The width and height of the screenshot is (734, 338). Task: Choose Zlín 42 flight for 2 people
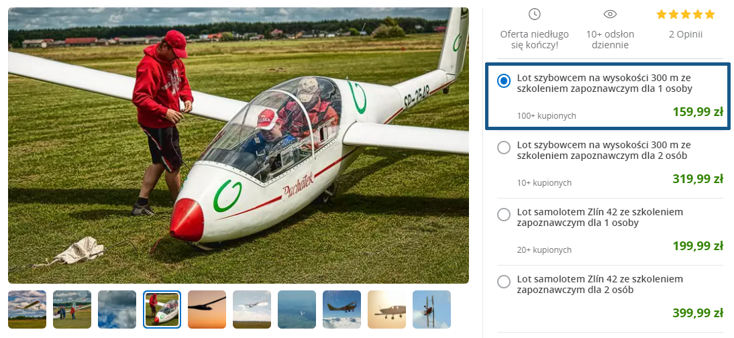click(504, 282)
